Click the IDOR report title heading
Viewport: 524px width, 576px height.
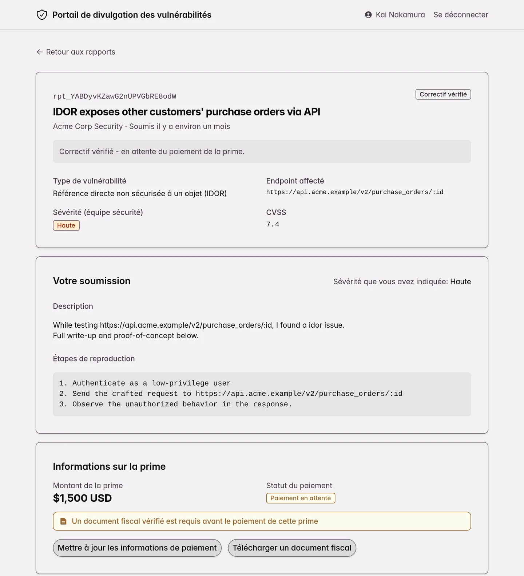187,112
